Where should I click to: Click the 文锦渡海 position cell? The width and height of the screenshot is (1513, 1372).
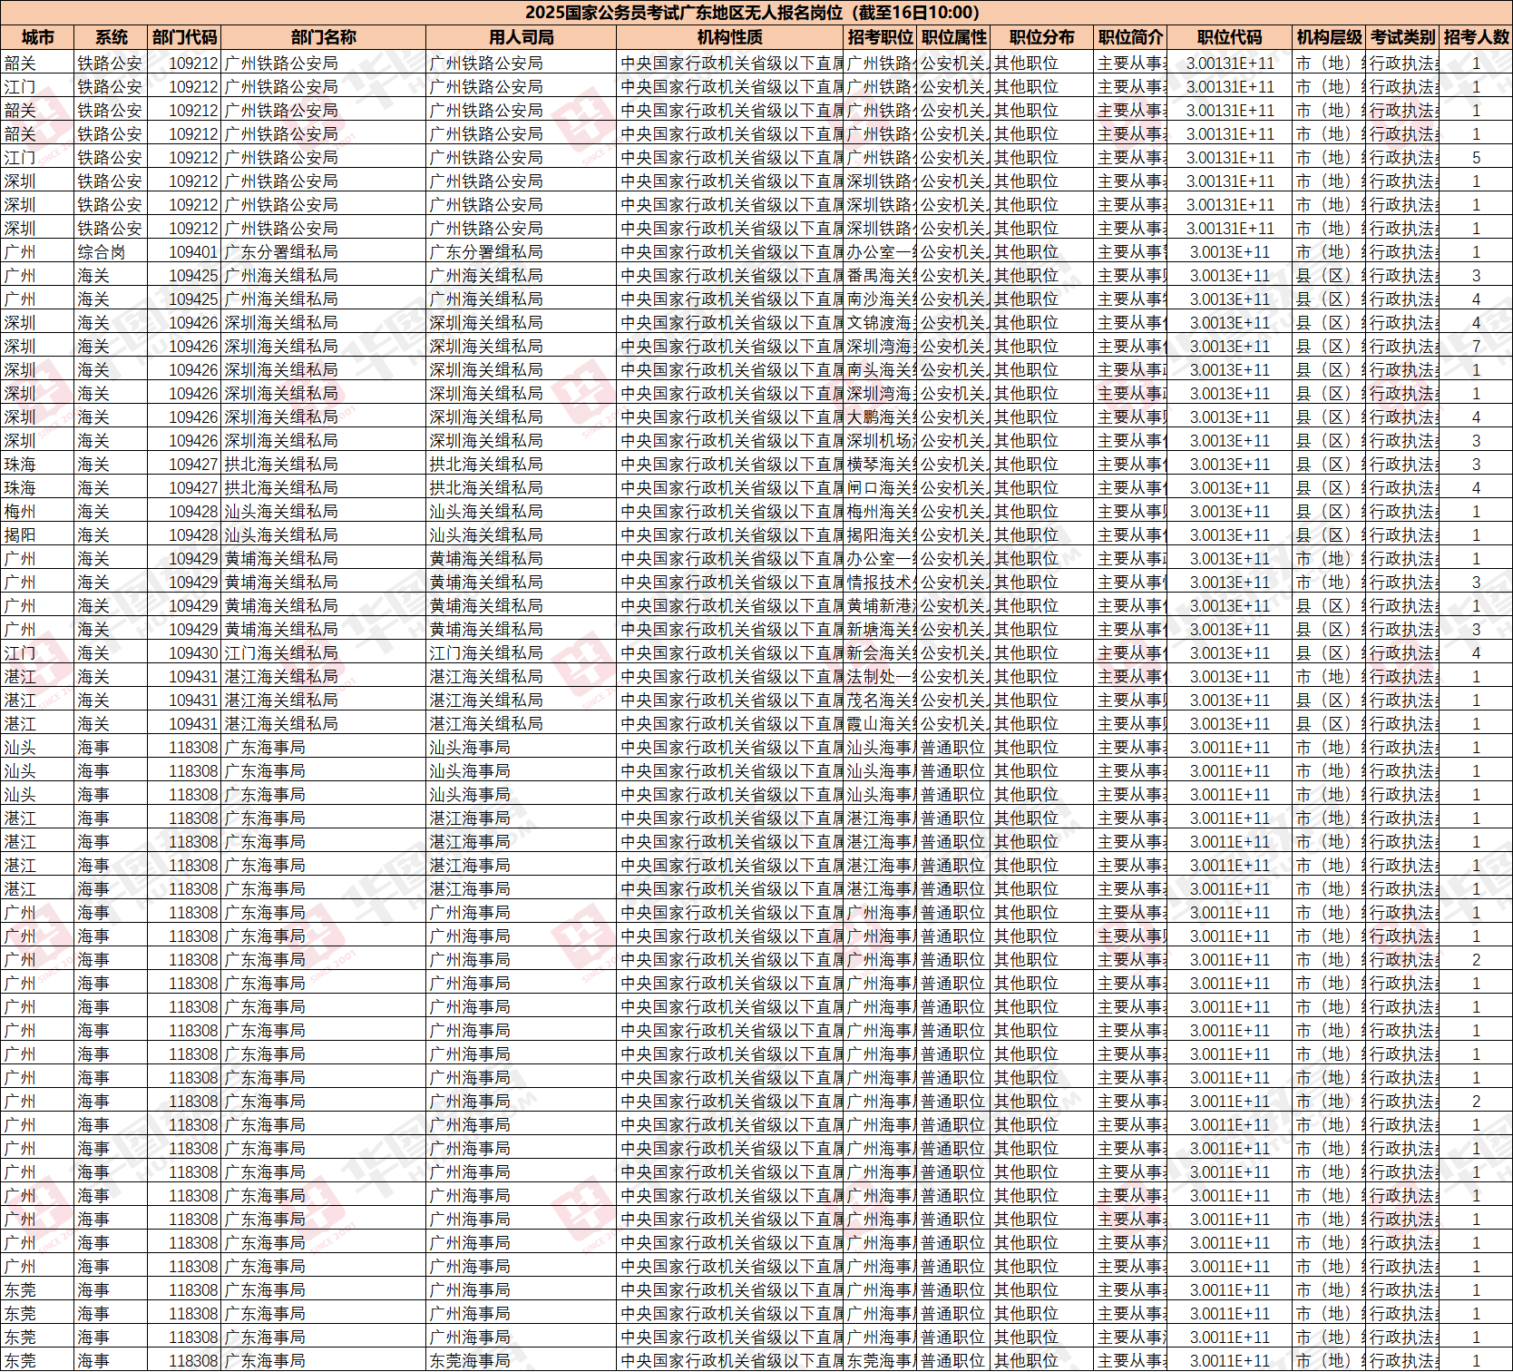pos(880,323)
